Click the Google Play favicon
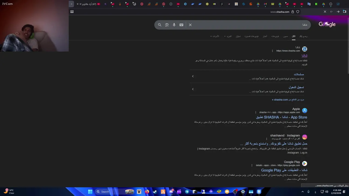The image size is (349, 196). tap(305, 163)
